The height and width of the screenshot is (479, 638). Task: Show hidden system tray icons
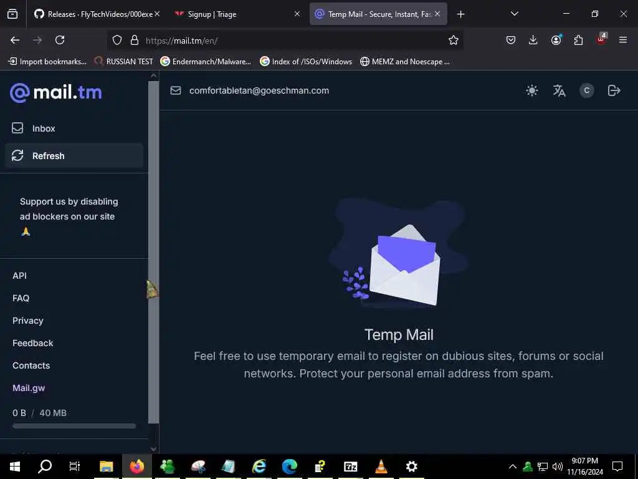pos(513,467)
